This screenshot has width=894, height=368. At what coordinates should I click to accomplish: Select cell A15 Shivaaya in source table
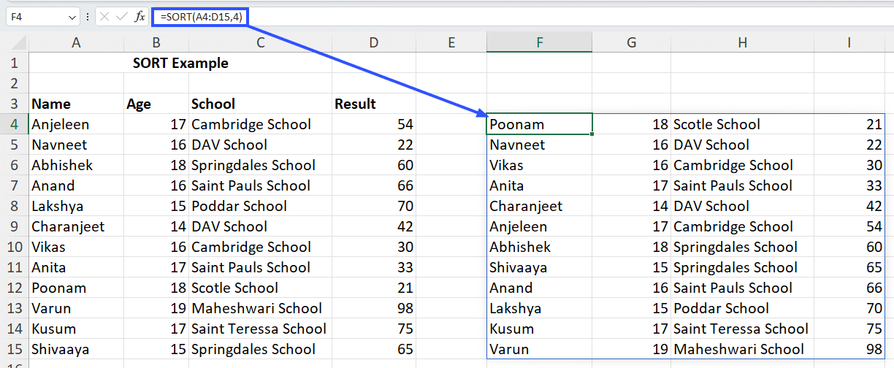pos(76,349)
